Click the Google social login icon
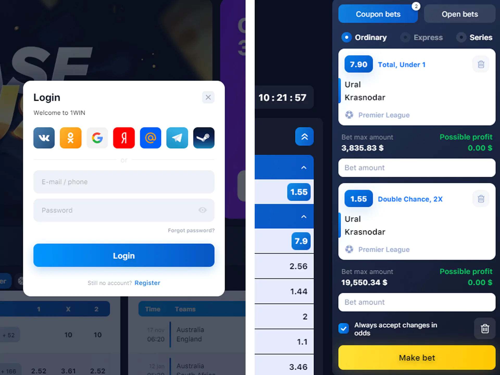This screenshot has width=500, height=375. click(97, 138)
